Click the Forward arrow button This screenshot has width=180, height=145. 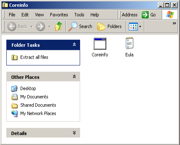40,27
